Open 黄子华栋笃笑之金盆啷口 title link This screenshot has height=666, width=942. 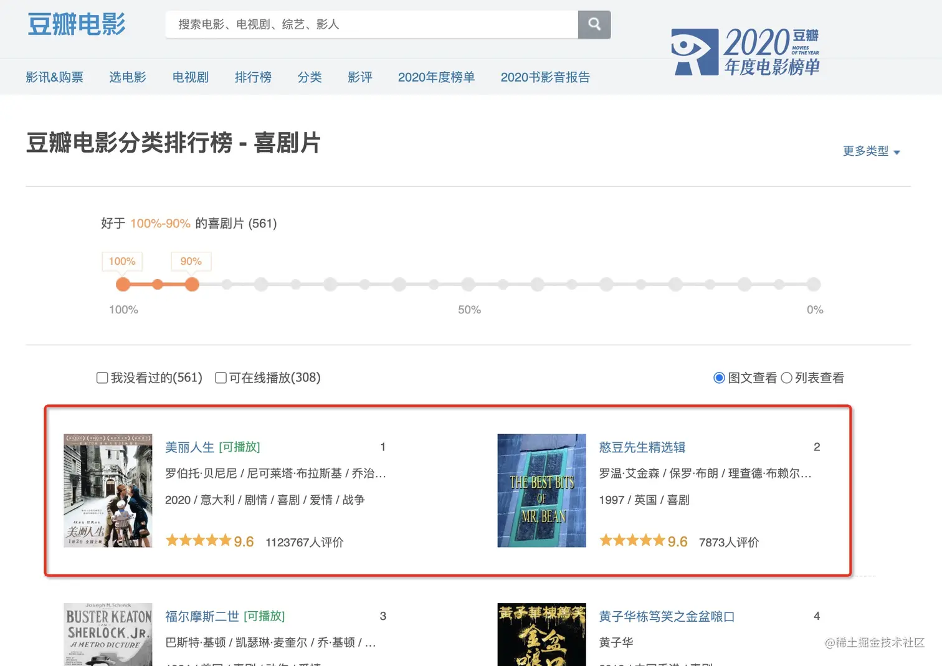pyautogui.click(x=667, y=616)
